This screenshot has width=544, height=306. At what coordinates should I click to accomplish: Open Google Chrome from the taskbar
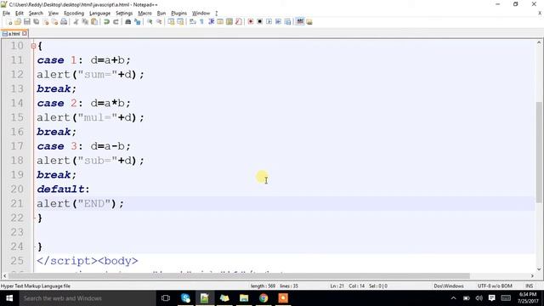click(x=263, y=298)
